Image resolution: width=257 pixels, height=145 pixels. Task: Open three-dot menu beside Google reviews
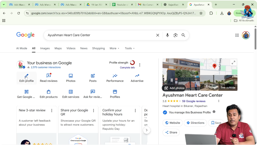[x=219, y=101]
